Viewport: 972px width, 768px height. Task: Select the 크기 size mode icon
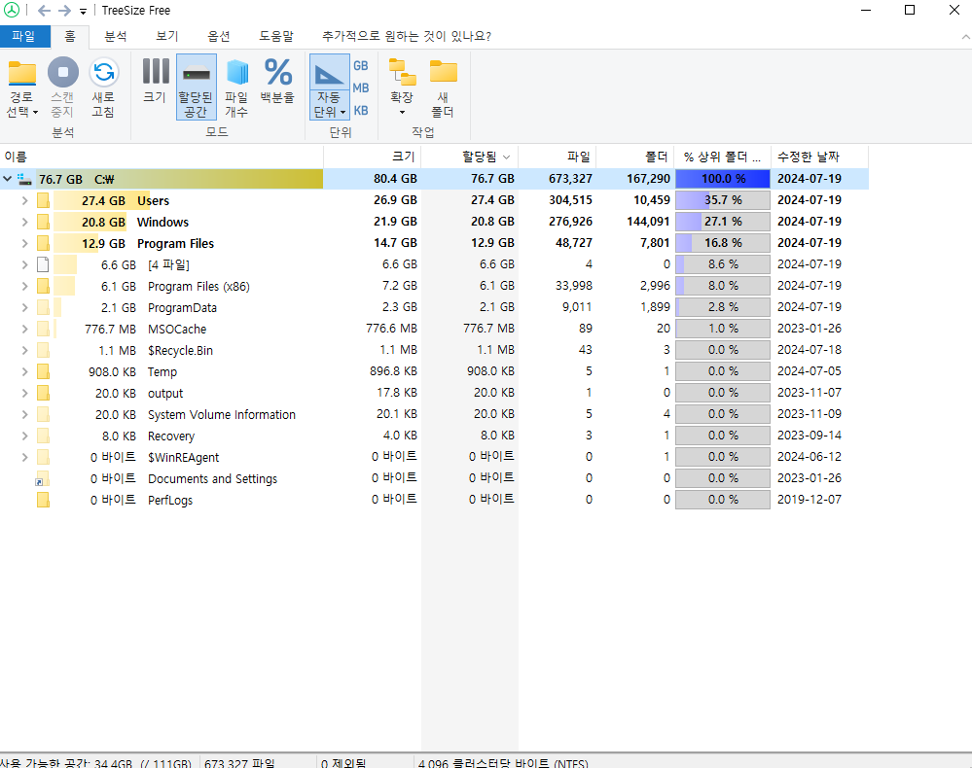[x=155, y=73]
